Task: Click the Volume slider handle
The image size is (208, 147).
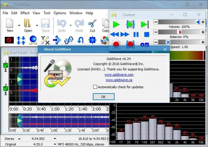Action: pos(198,22)
